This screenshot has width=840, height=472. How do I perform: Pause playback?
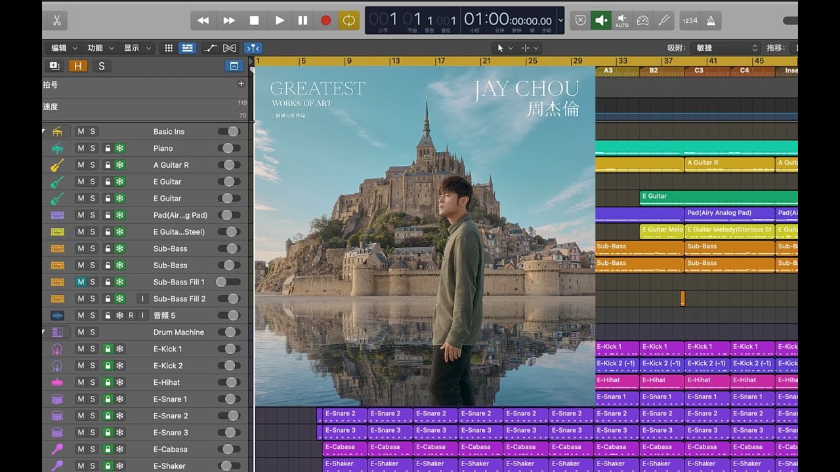point(303,20)
